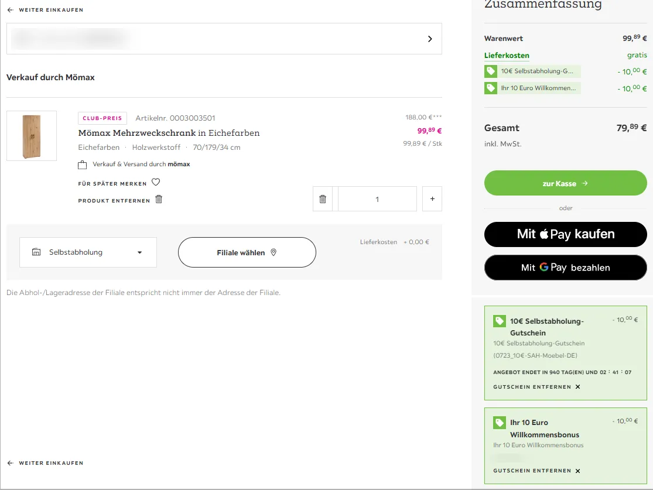Click the 'Gesamt' total 79,89 €

[x=631, y=128]
